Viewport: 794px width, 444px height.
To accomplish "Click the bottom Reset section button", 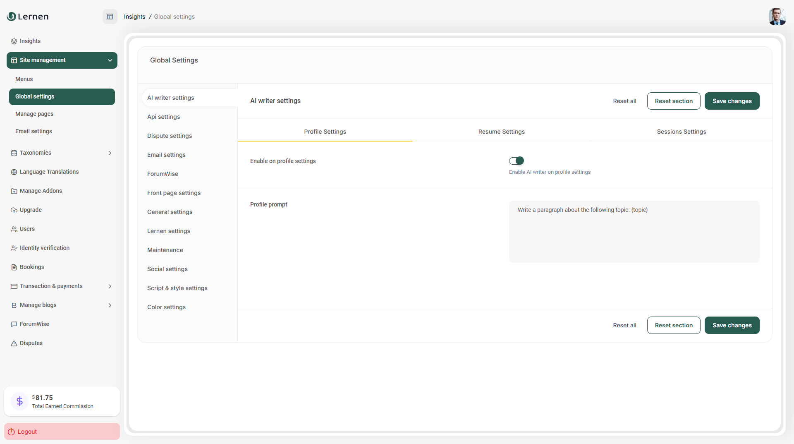I will [673, 325].
